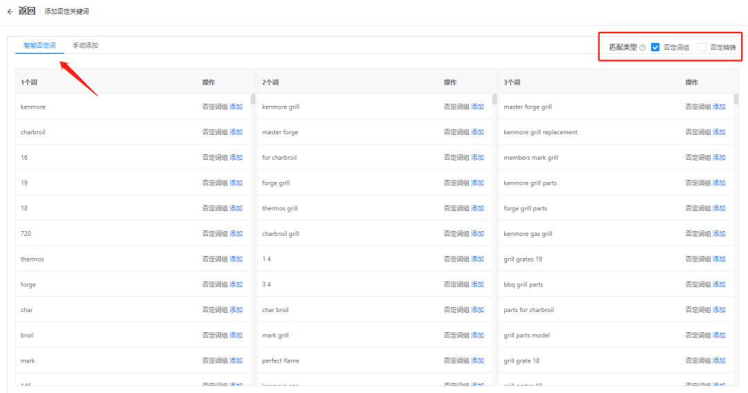Select the 'thermos grill' keyword text
Image resolution: width=748 pixels, height=393 pixels.
coord(280,208)
